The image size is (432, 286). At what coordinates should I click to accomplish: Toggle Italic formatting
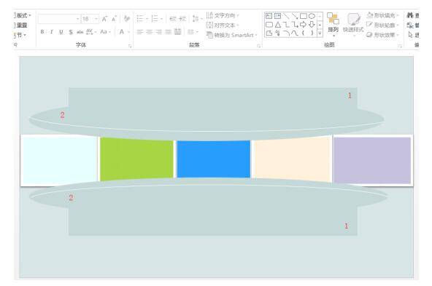point(52,32)
